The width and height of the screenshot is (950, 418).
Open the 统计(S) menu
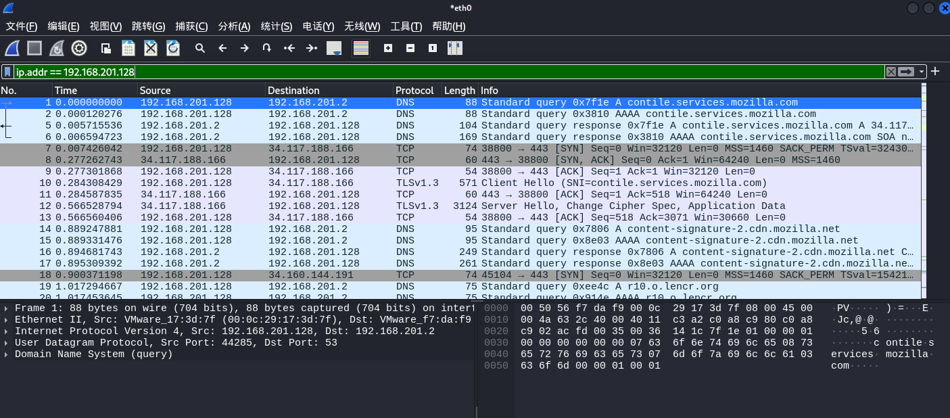tap(276, 26)
